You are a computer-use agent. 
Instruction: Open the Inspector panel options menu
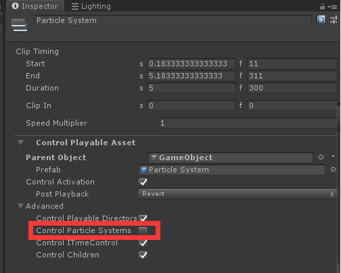point(333,7)
